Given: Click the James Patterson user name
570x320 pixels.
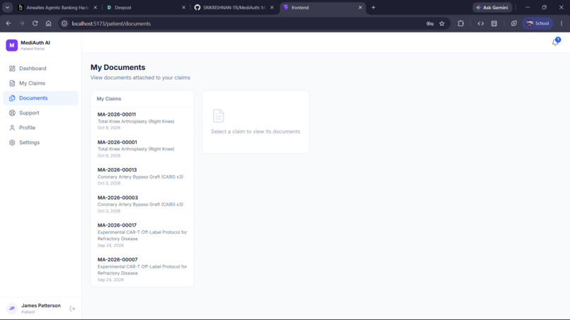Looking at the screenshot, I should click(41, 305).
